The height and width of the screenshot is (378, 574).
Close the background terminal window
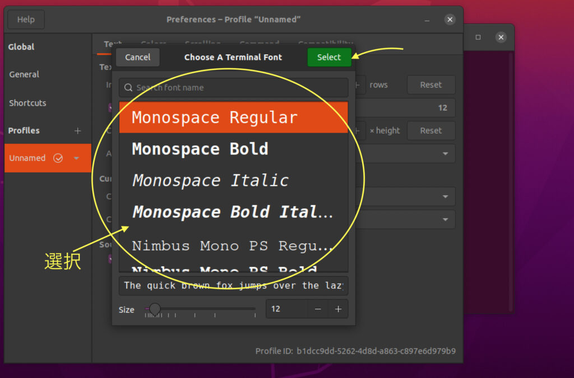click(x=501, y=37)
